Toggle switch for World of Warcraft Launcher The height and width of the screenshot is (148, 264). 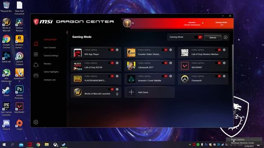[x=111, y=89]
